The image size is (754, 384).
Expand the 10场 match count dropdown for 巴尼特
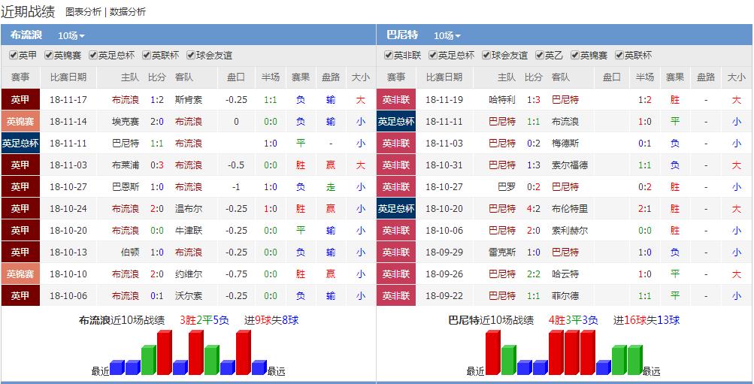point(447,35)
